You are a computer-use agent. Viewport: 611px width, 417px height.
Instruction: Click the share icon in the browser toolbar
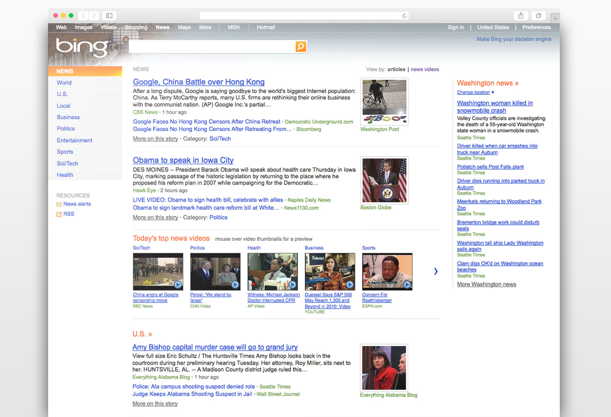pos(521,15)
